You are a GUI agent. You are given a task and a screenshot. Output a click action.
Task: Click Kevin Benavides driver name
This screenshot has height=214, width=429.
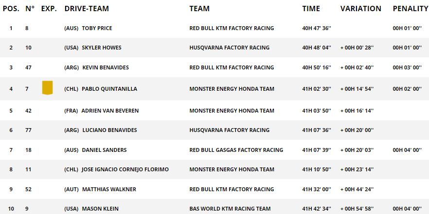(106, 67)
